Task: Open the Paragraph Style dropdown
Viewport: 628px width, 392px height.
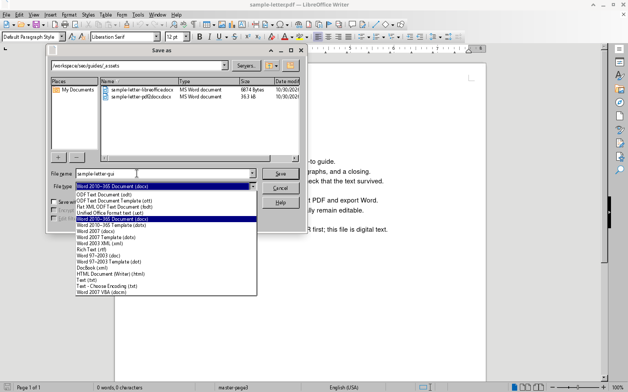Action: 62,37
